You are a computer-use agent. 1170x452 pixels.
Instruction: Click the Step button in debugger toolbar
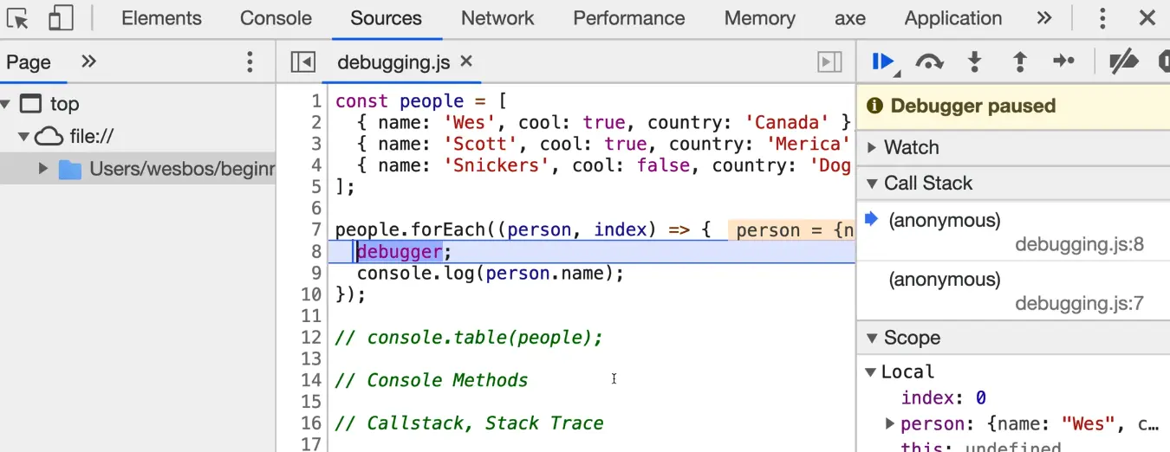[x=1063, y=61]
